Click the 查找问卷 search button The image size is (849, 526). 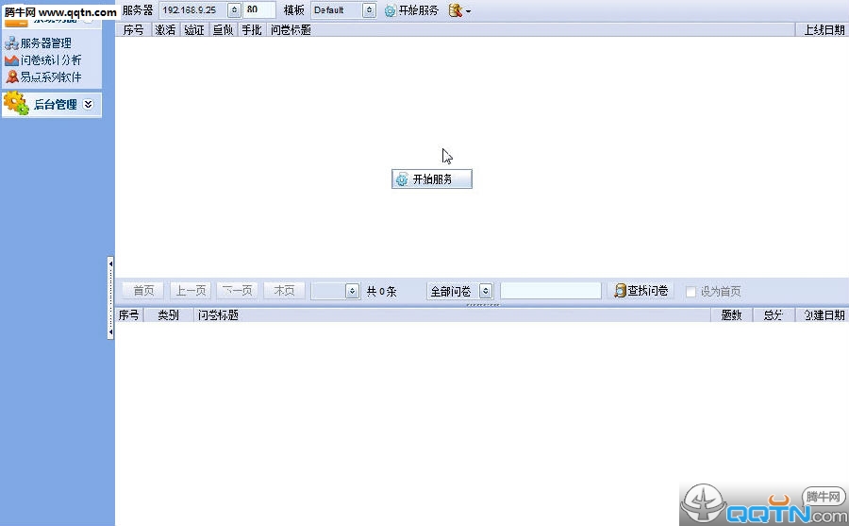point(641,291)
